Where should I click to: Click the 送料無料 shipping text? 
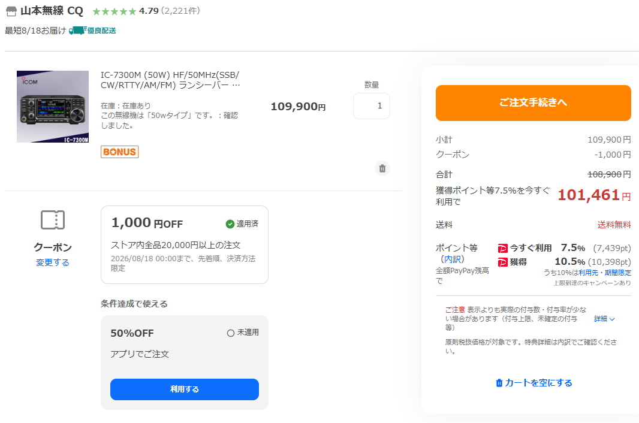614,225
